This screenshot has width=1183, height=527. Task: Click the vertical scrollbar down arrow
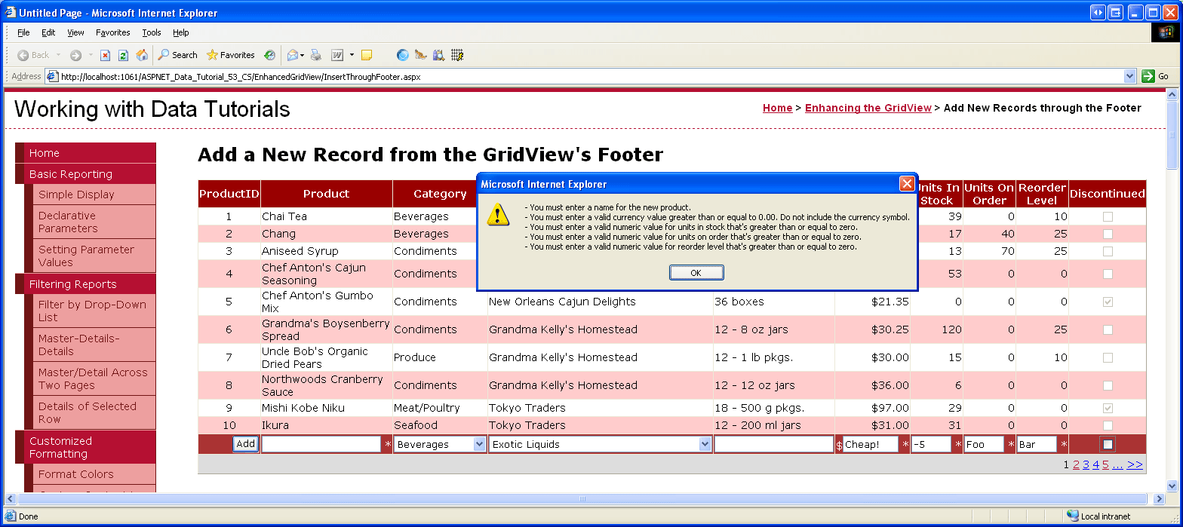tap(1172, 486)
